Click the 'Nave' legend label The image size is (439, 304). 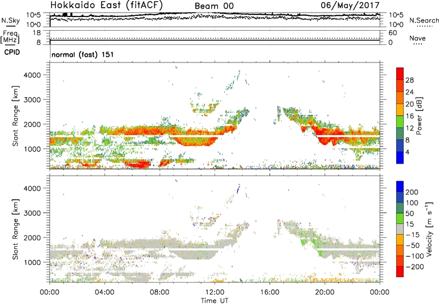pyautogui.click(x=418, y=38)
